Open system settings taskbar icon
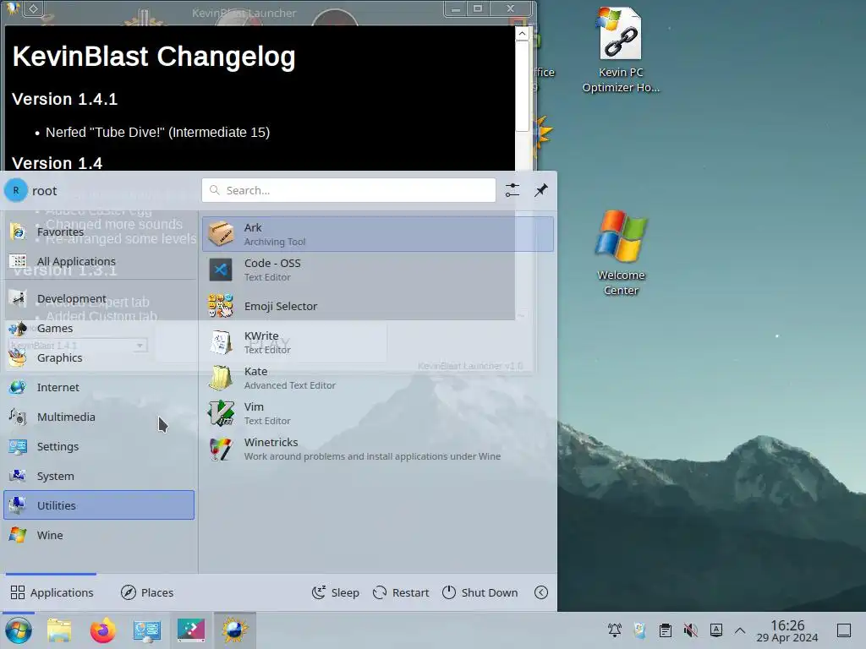 pyautogui.click(x=147, y=630)
